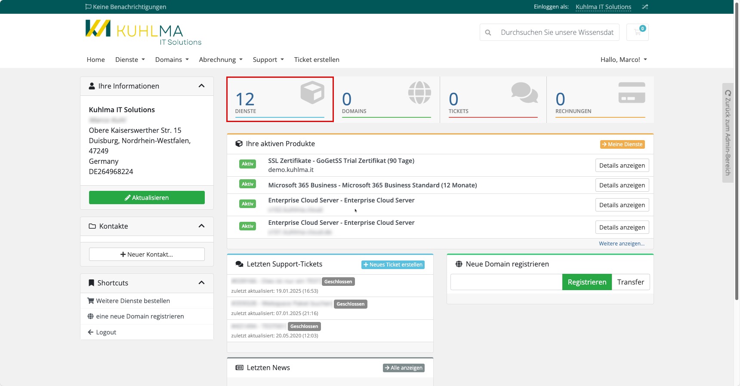The width and height of the screenshot is (740, 386).
Task: Open the 0 Domains statistics tile
Action: pos(386,99)
